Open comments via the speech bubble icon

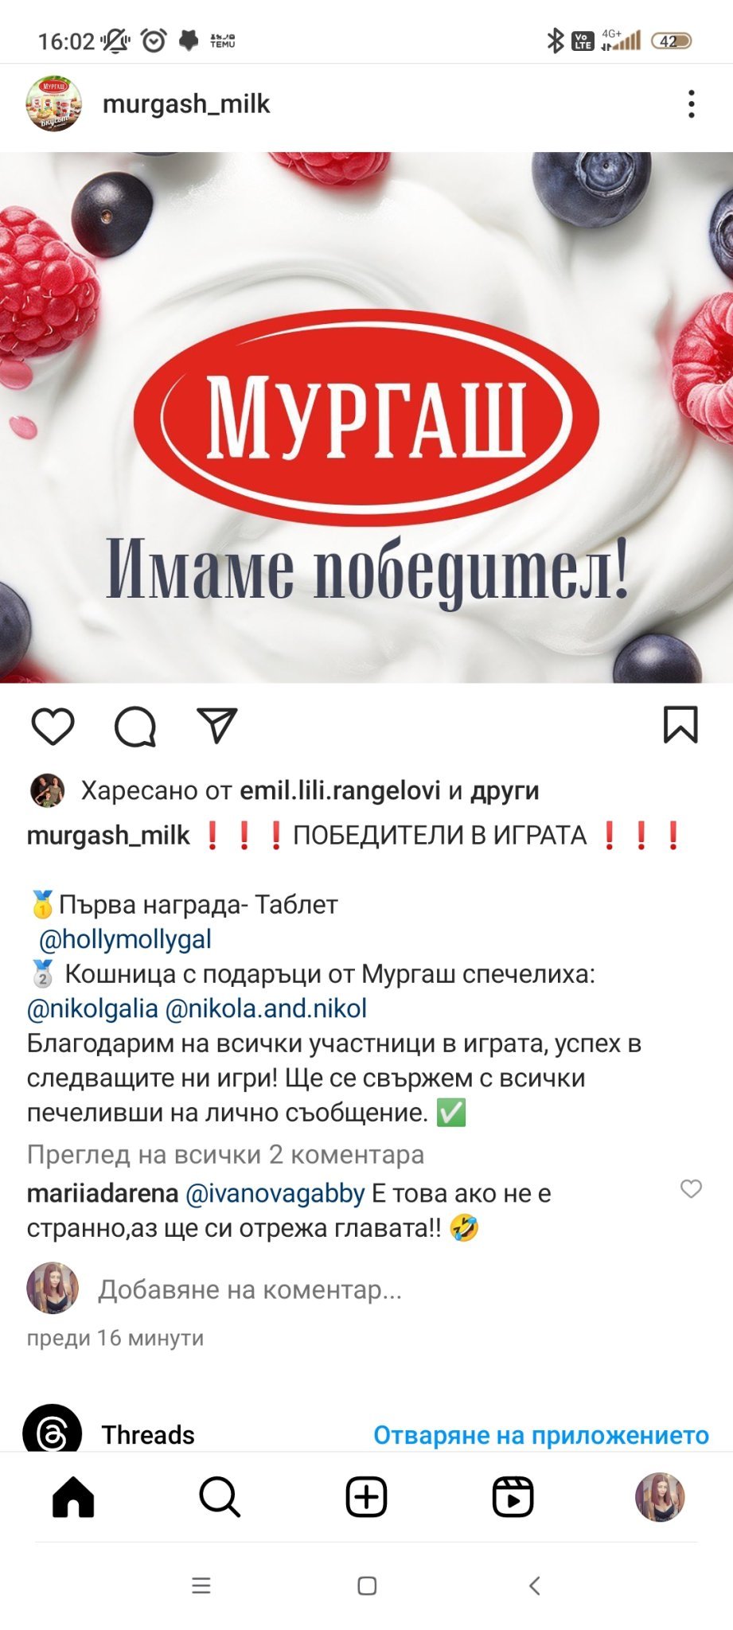[x=135, y=726]
